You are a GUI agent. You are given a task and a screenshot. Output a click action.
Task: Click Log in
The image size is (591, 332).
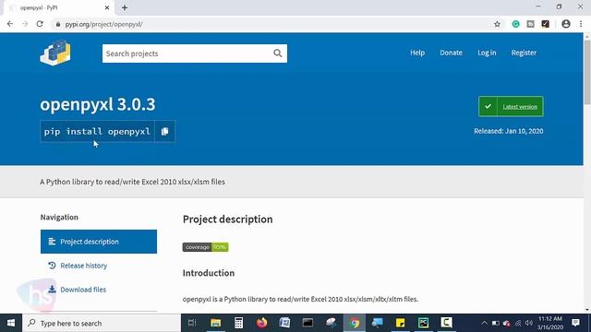coord(487,53)
